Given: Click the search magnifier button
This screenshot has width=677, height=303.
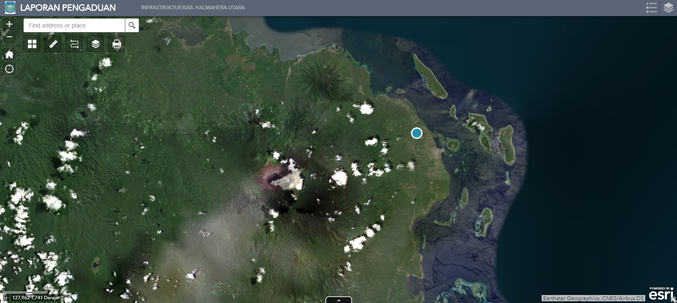Looking at the screenshot, I should 132,25.
